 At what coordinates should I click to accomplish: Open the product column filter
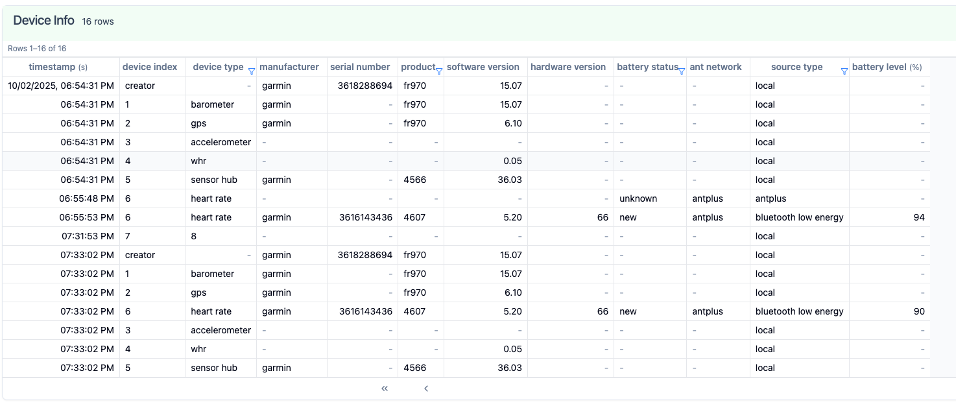point(439,71)
